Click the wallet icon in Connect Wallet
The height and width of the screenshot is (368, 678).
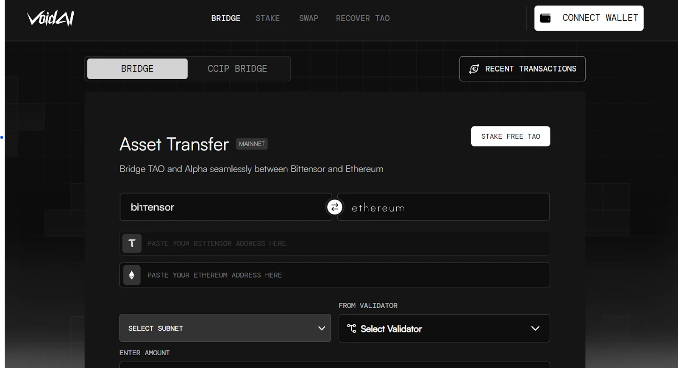[545, 18]
